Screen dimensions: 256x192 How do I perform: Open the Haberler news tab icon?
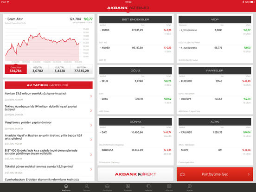(x=148, y=187)
